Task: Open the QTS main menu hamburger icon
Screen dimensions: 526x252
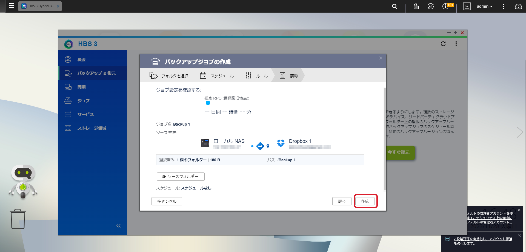Action: click(x=11, y=6)
